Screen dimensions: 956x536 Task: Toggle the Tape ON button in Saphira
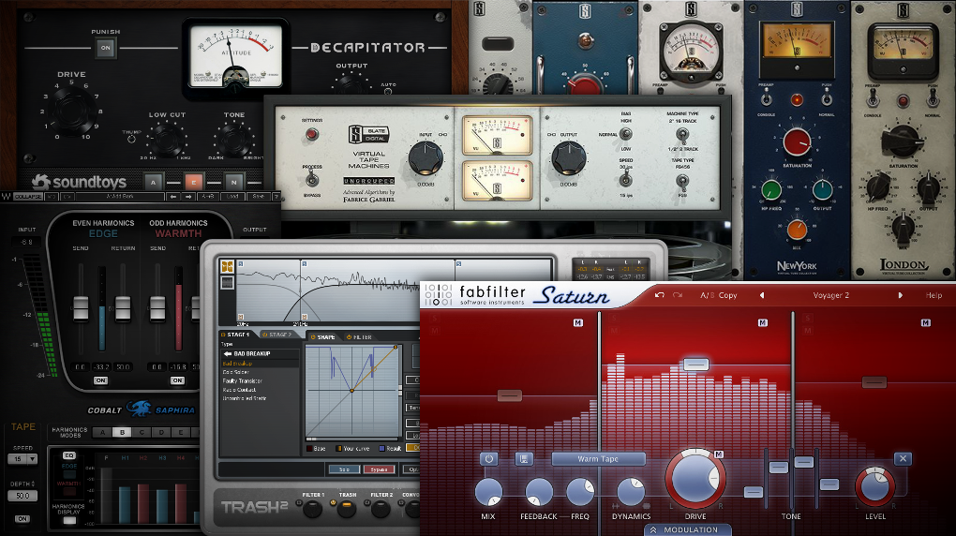pyautogui.click(x=22, y=519)
